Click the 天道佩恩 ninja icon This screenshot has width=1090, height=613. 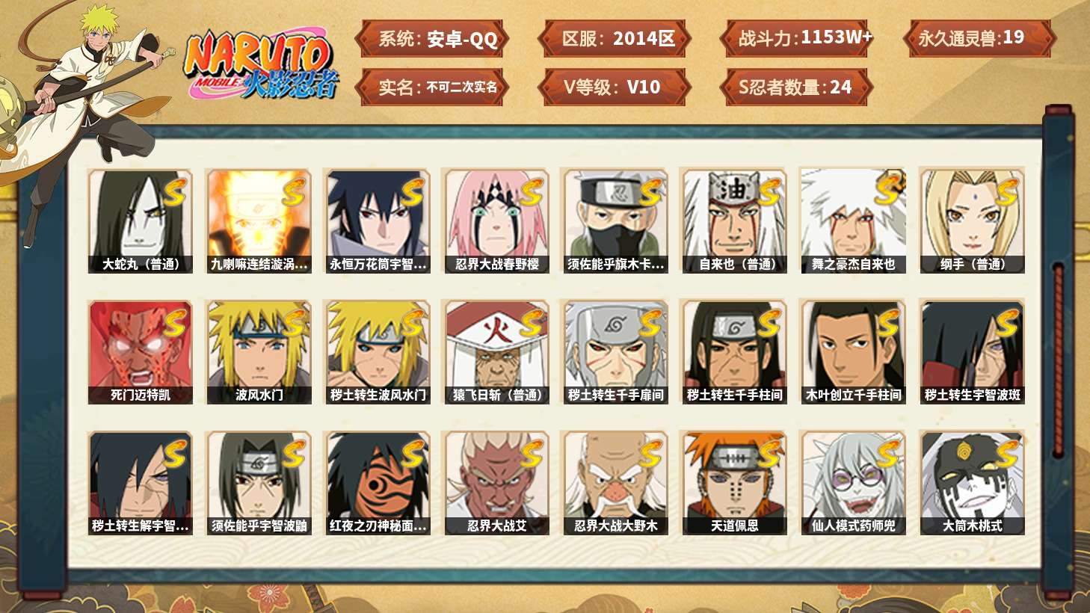click(735, 483)
